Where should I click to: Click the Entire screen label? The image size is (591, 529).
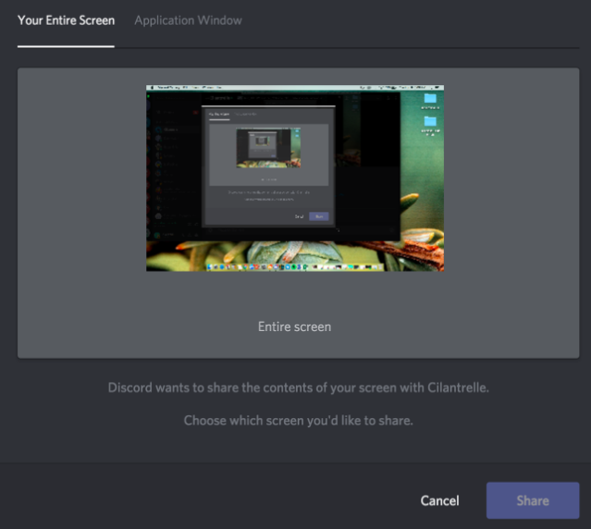coord(295,326)
